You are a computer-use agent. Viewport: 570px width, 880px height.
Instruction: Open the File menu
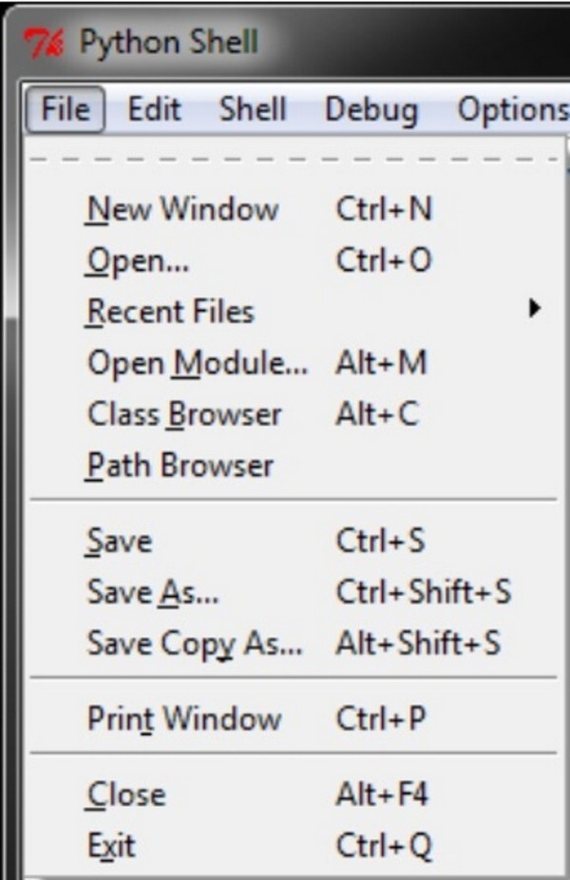(66, 109)
